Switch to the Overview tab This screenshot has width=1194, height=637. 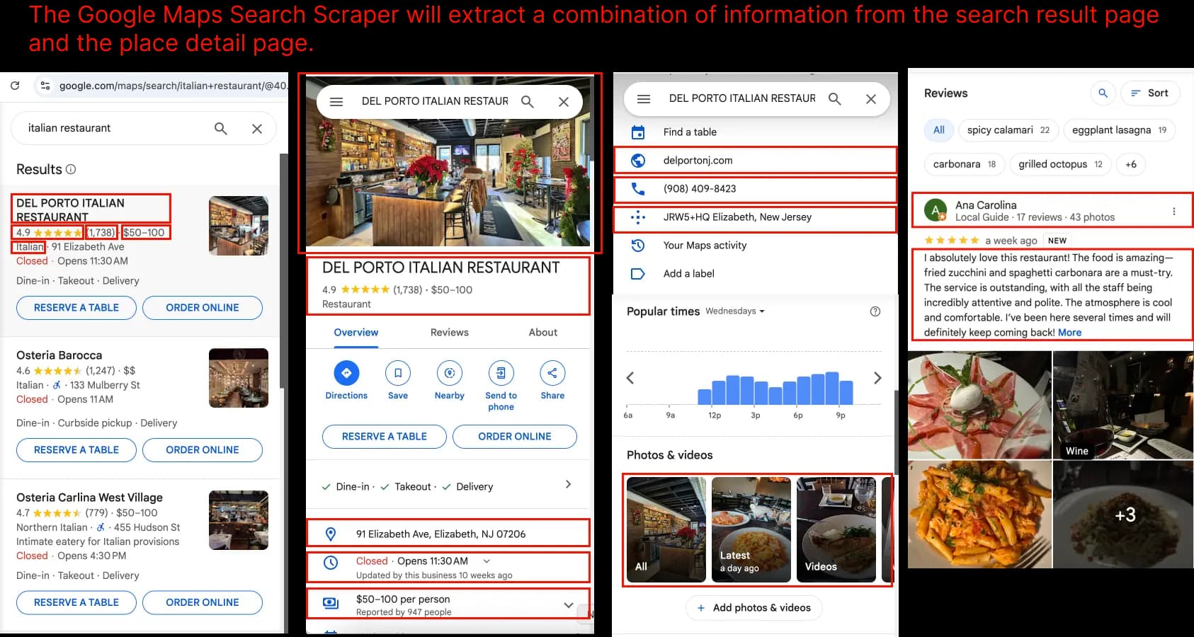[x=356, y=333]
